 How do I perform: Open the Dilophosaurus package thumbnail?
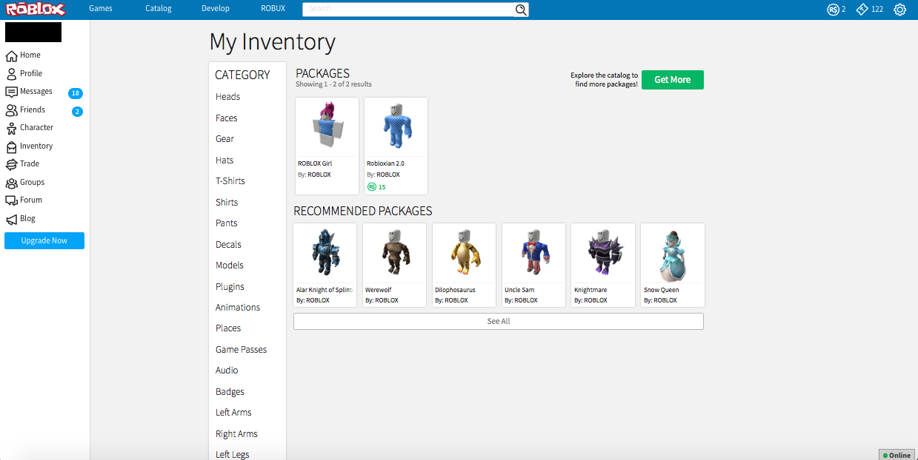(464, 253)
